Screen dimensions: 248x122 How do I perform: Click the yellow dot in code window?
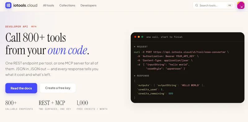click(x=139, y=37)
